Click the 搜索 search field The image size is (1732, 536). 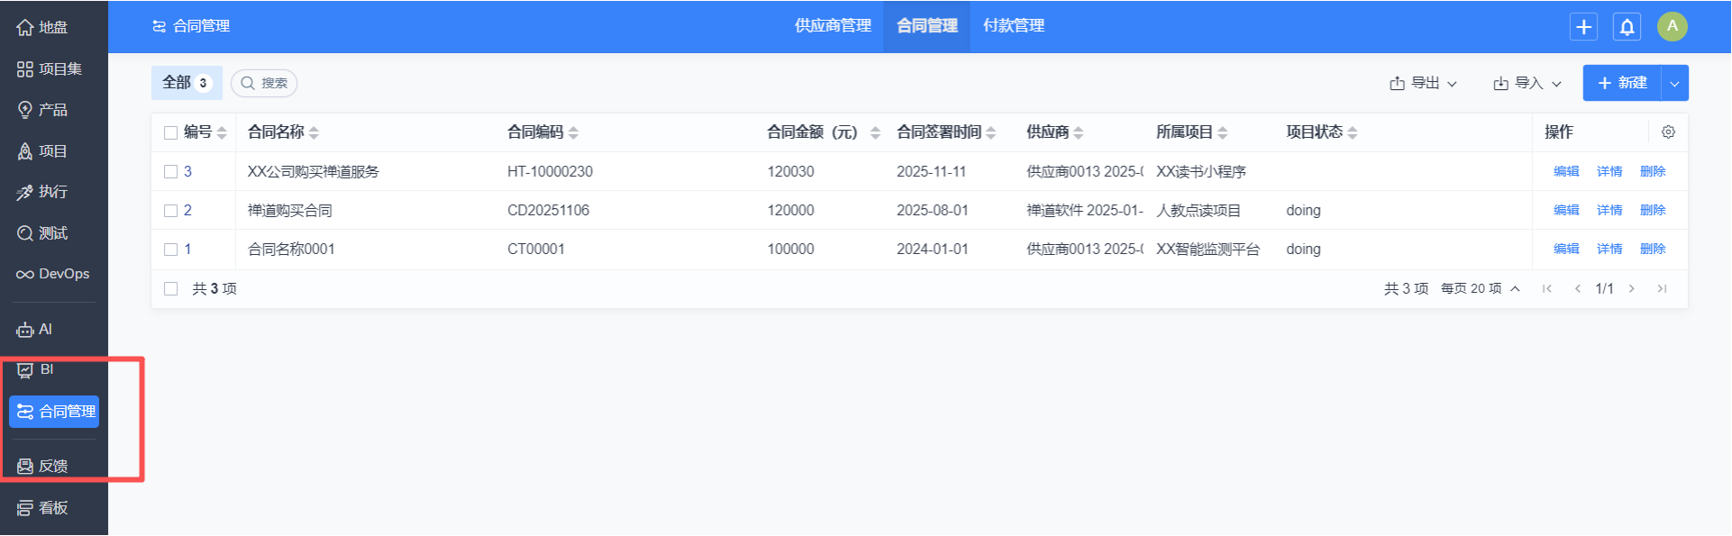click(x=265, y=83)
